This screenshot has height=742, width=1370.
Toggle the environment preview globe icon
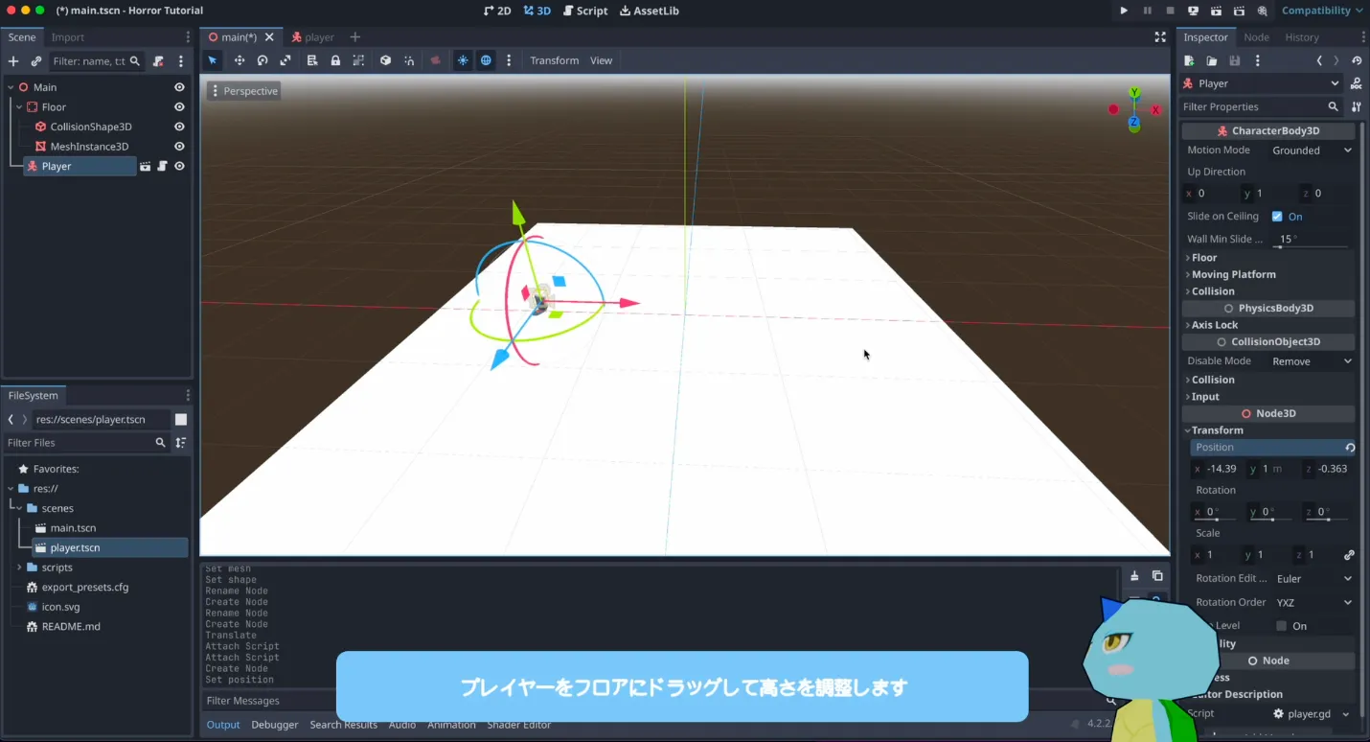click(486, 60)
